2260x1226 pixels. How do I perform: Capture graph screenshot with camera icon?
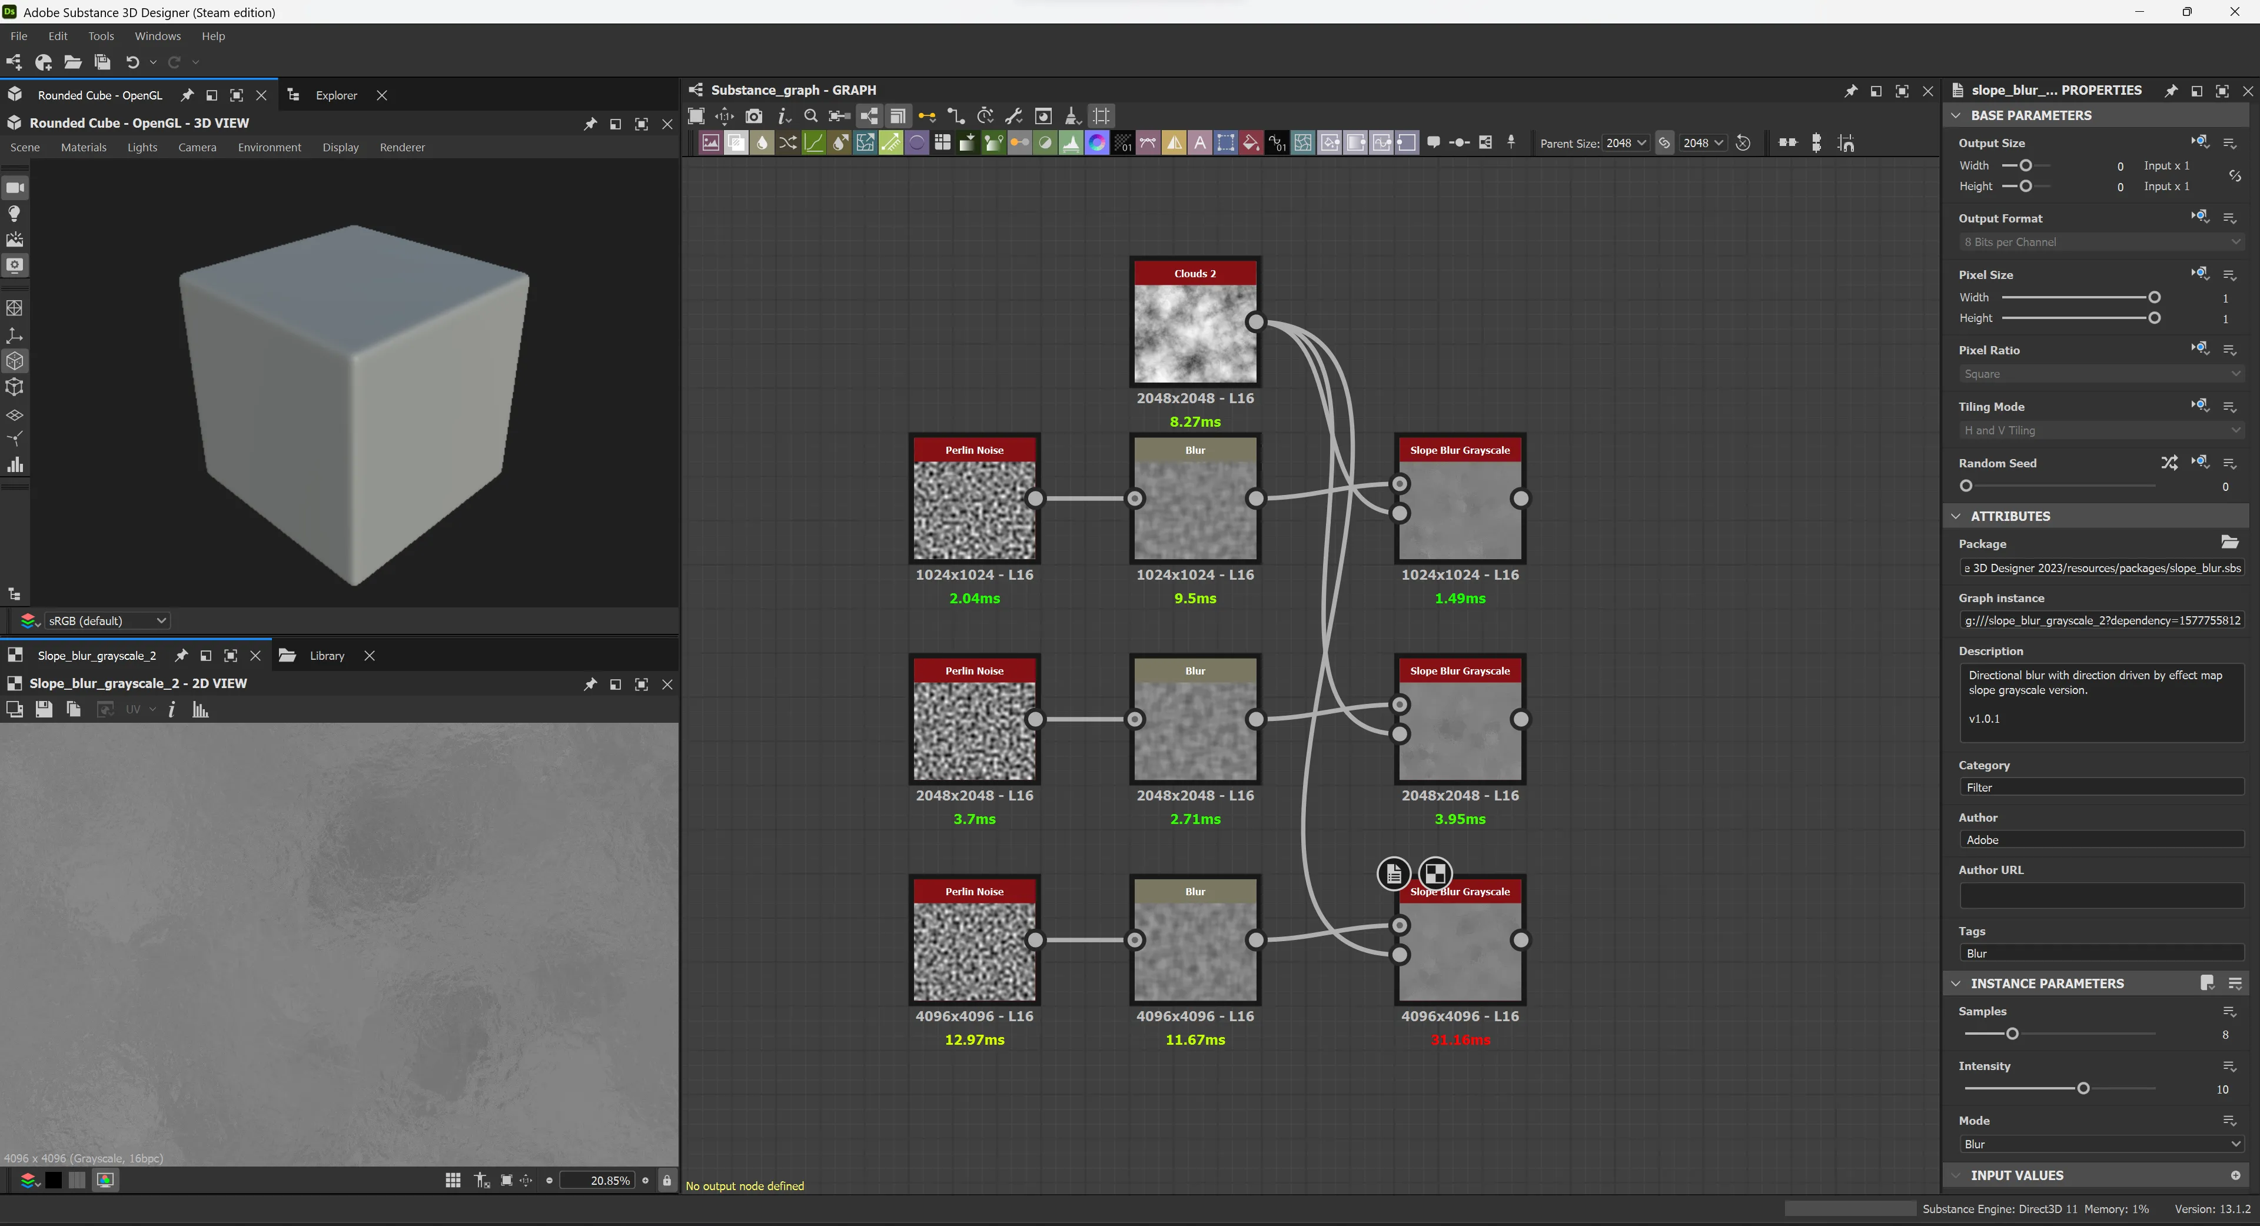point(753,116)
